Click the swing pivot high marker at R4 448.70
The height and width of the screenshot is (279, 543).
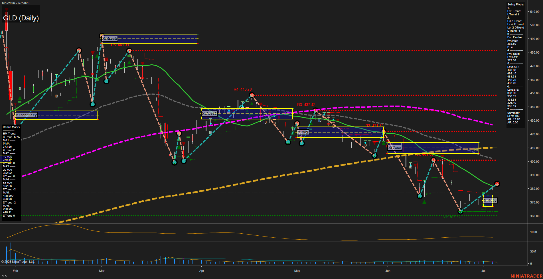tap(251, 95)
